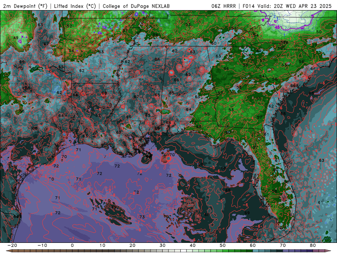The height and width of the screenshot is (253, 337).
Task: Click the 60 label on the color scale
Action: (x=253, y=245)
